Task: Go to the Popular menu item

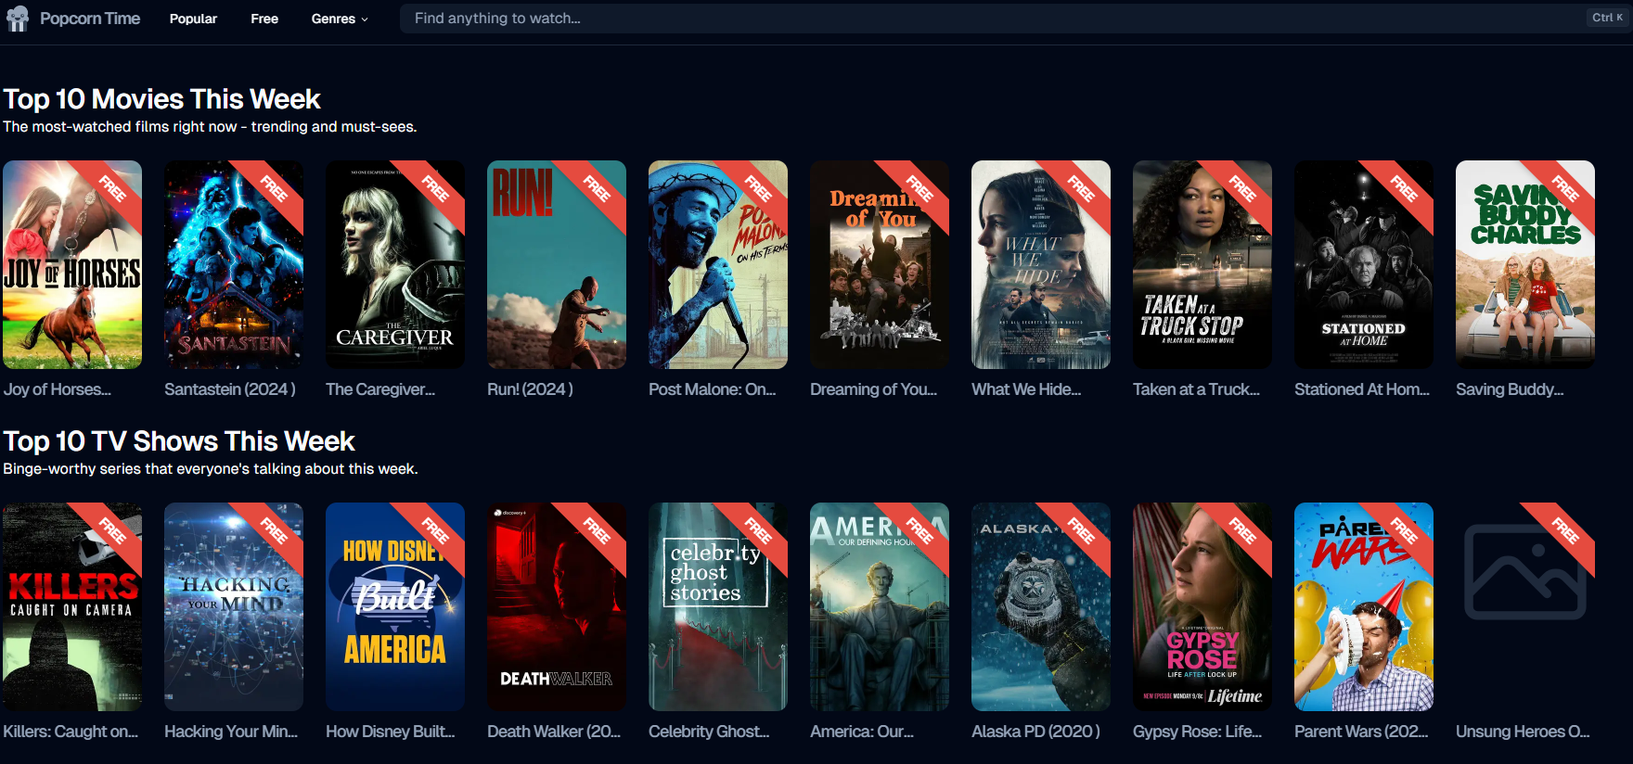Action: 193,19
